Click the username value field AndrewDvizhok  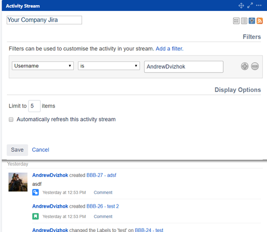(x=184, y=67)
